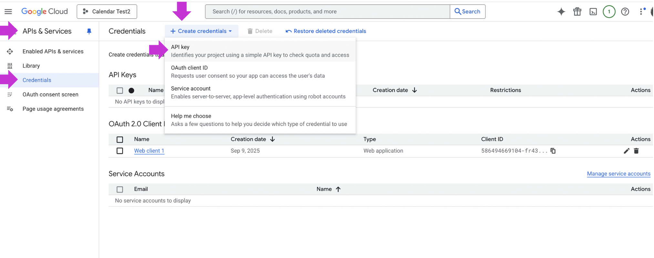Open the help question mark icon
The image size is (654, 258).
[x=625, y=12]
